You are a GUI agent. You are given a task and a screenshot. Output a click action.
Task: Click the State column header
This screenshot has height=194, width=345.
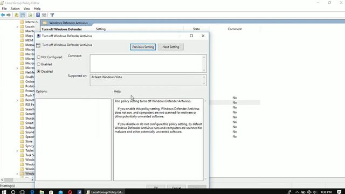(196, 29)
